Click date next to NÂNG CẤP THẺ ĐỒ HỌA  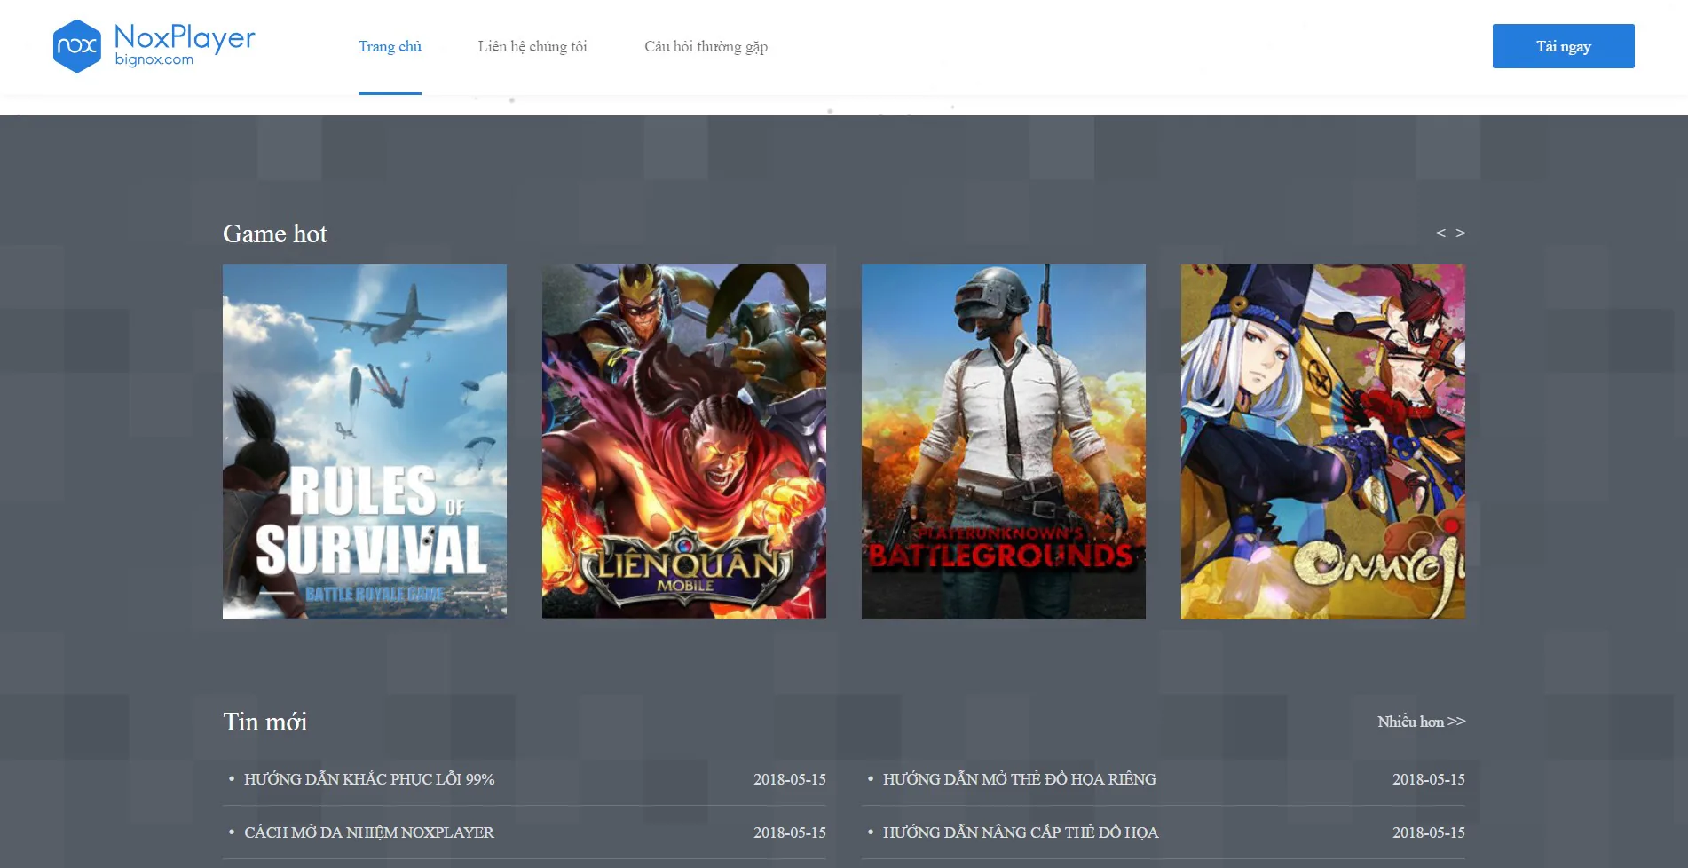(1429, 832)
